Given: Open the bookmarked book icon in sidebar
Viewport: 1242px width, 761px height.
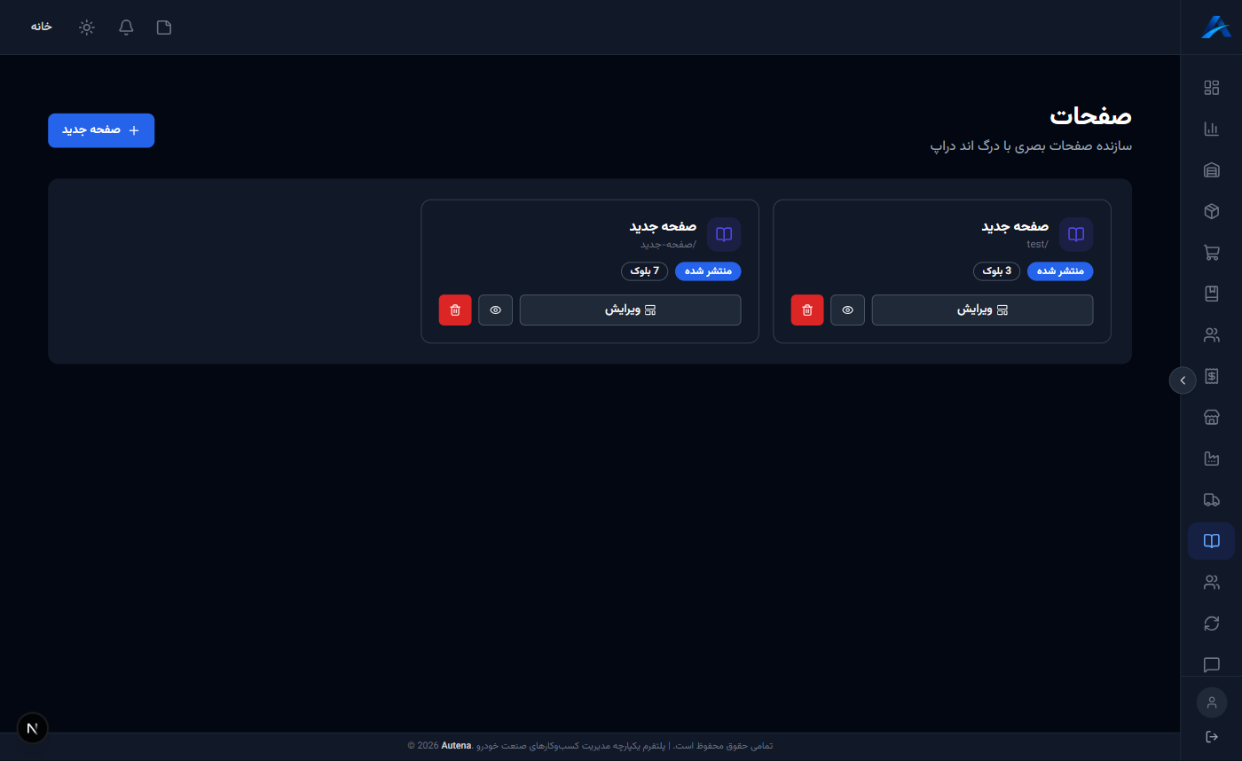Looking at the screenshot, I should 1211,294.
